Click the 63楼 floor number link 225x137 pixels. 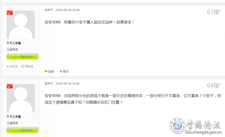(214, 12)
